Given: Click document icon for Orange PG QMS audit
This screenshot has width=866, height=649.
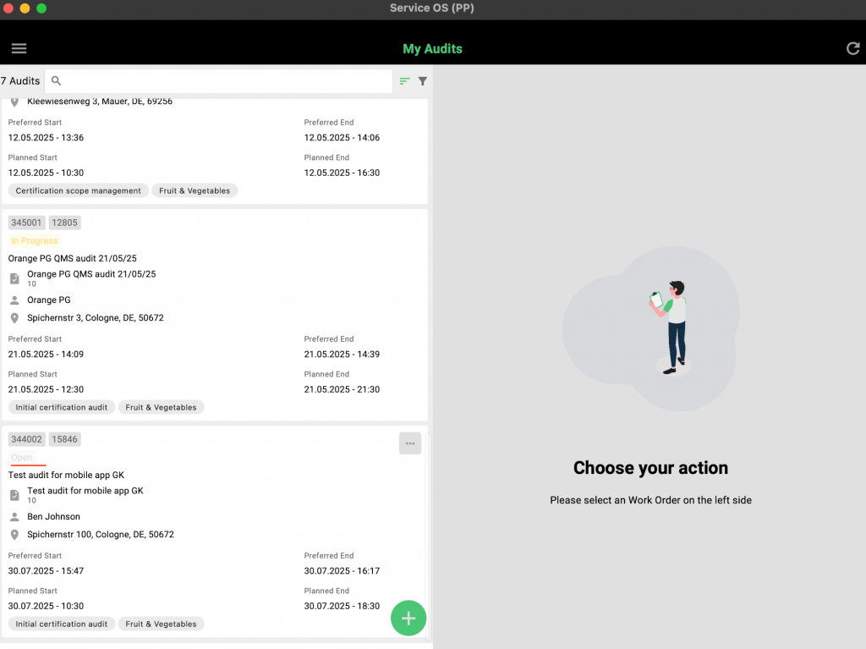Looking at the screenshot, I should coord(14,278).
